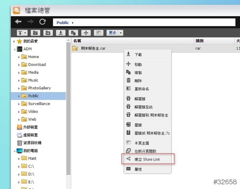Expand the Music folder node
The height and width of the screenshot is (189, 240).
click(19, 80)
